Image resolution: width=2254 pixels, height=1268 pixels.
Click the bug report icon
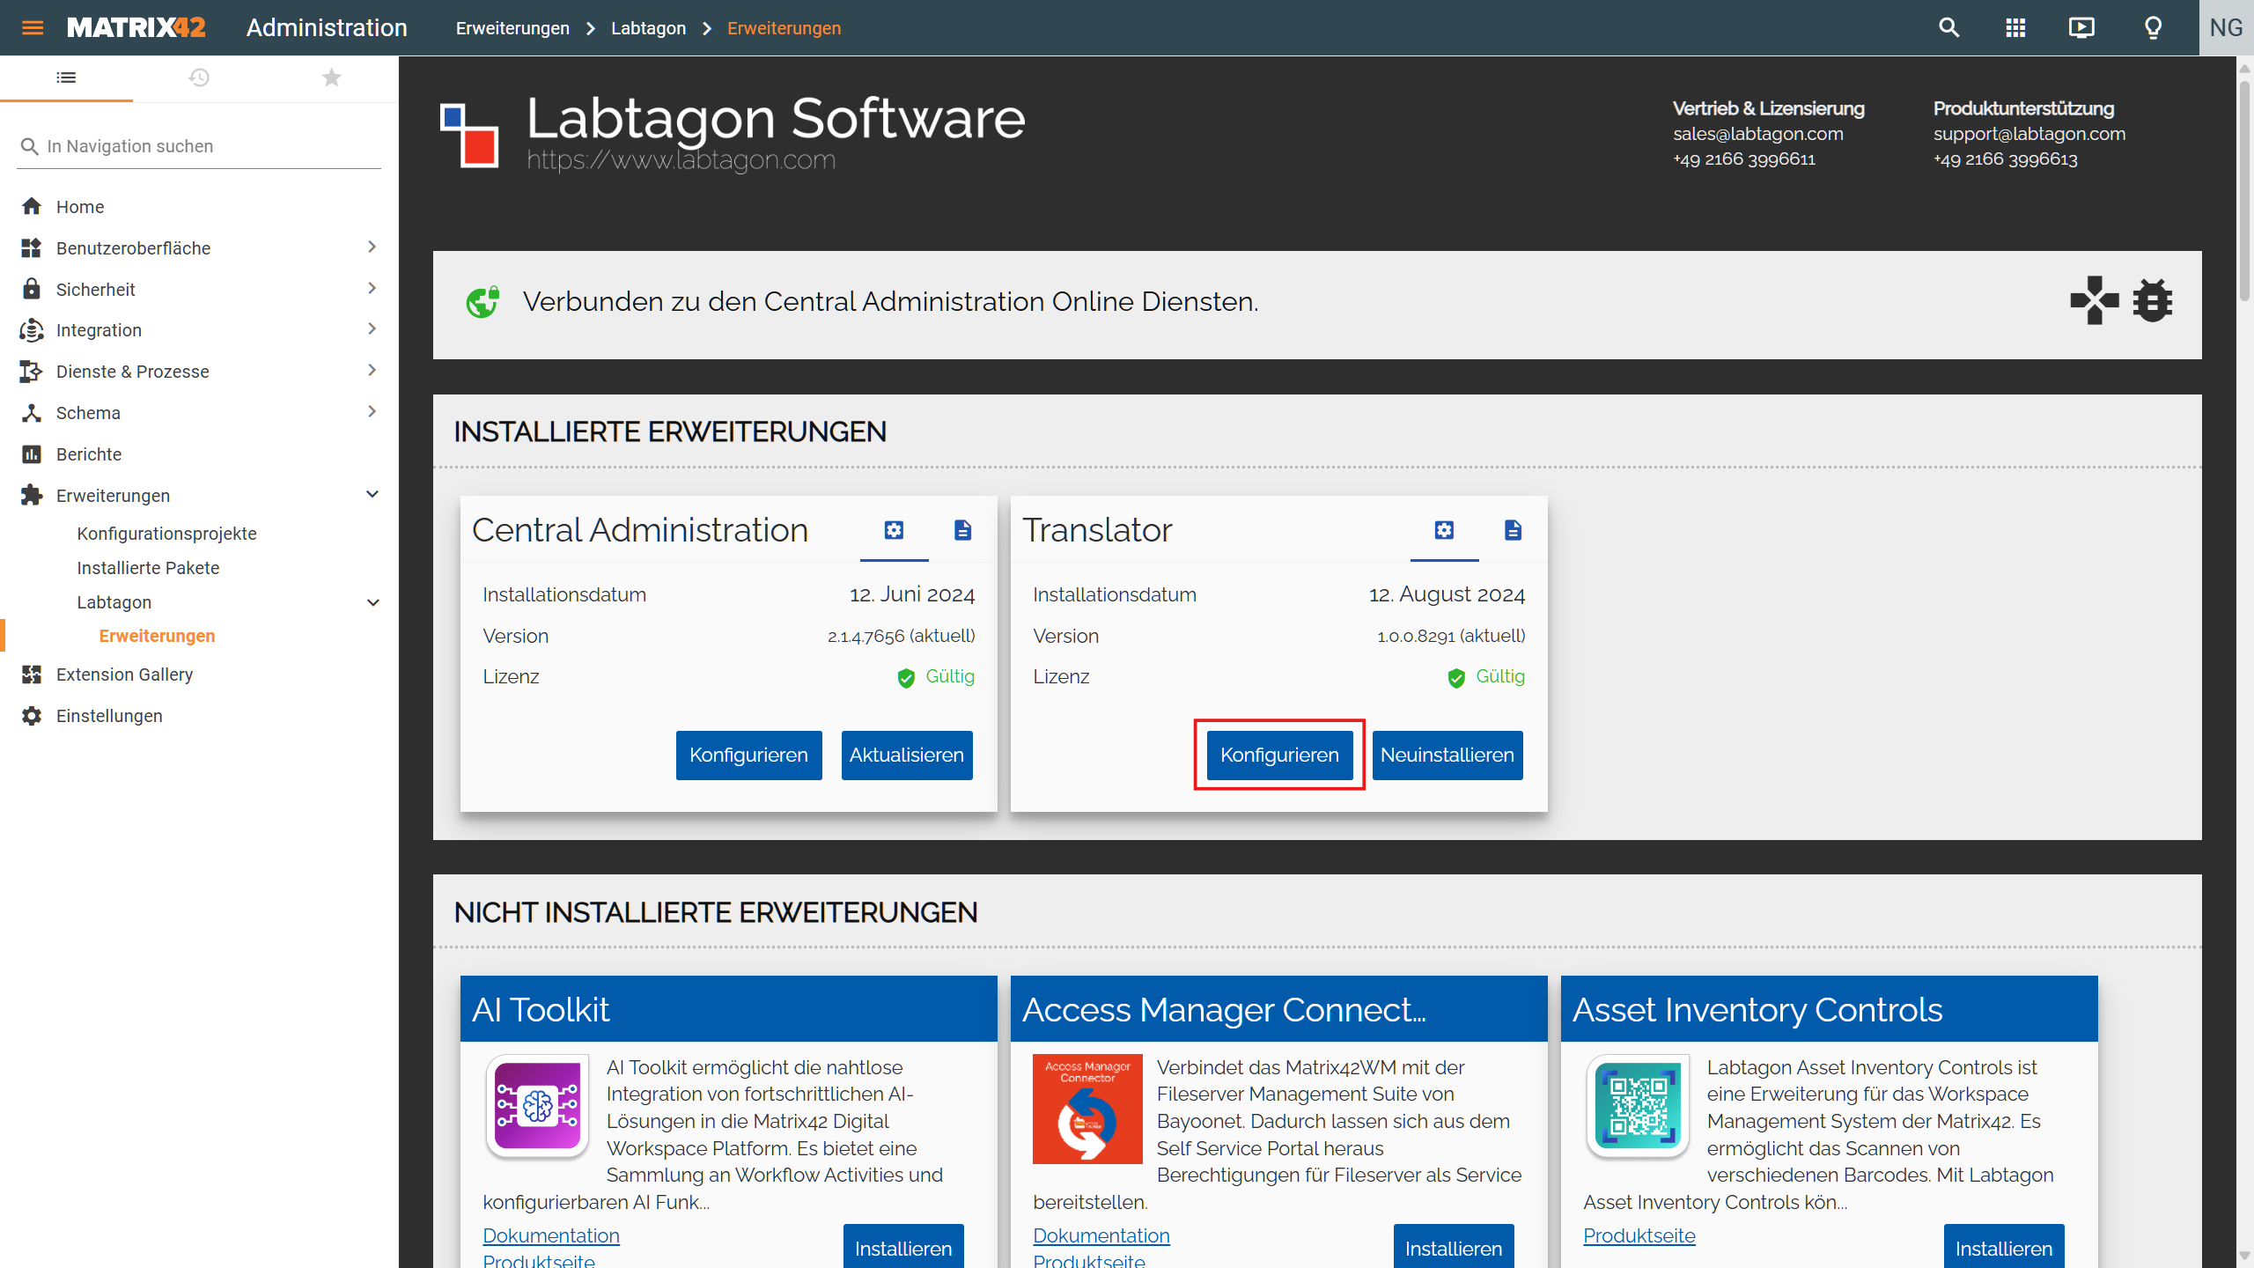(2153, 301)
